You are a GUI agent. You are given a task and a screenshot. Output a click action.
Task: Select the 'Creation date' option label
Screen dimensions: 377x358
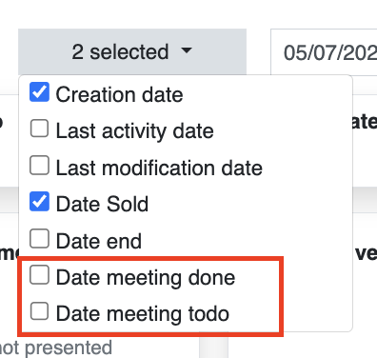pyautogui.click(x=119, y=94)
